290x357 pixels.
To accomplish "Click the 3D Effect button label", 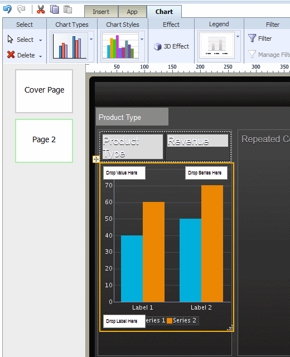I will pyautogui.click(x=176, y=46).
